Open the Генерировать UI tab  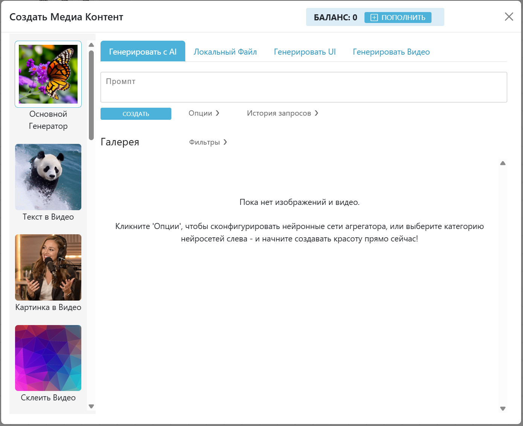coord(305,52)
